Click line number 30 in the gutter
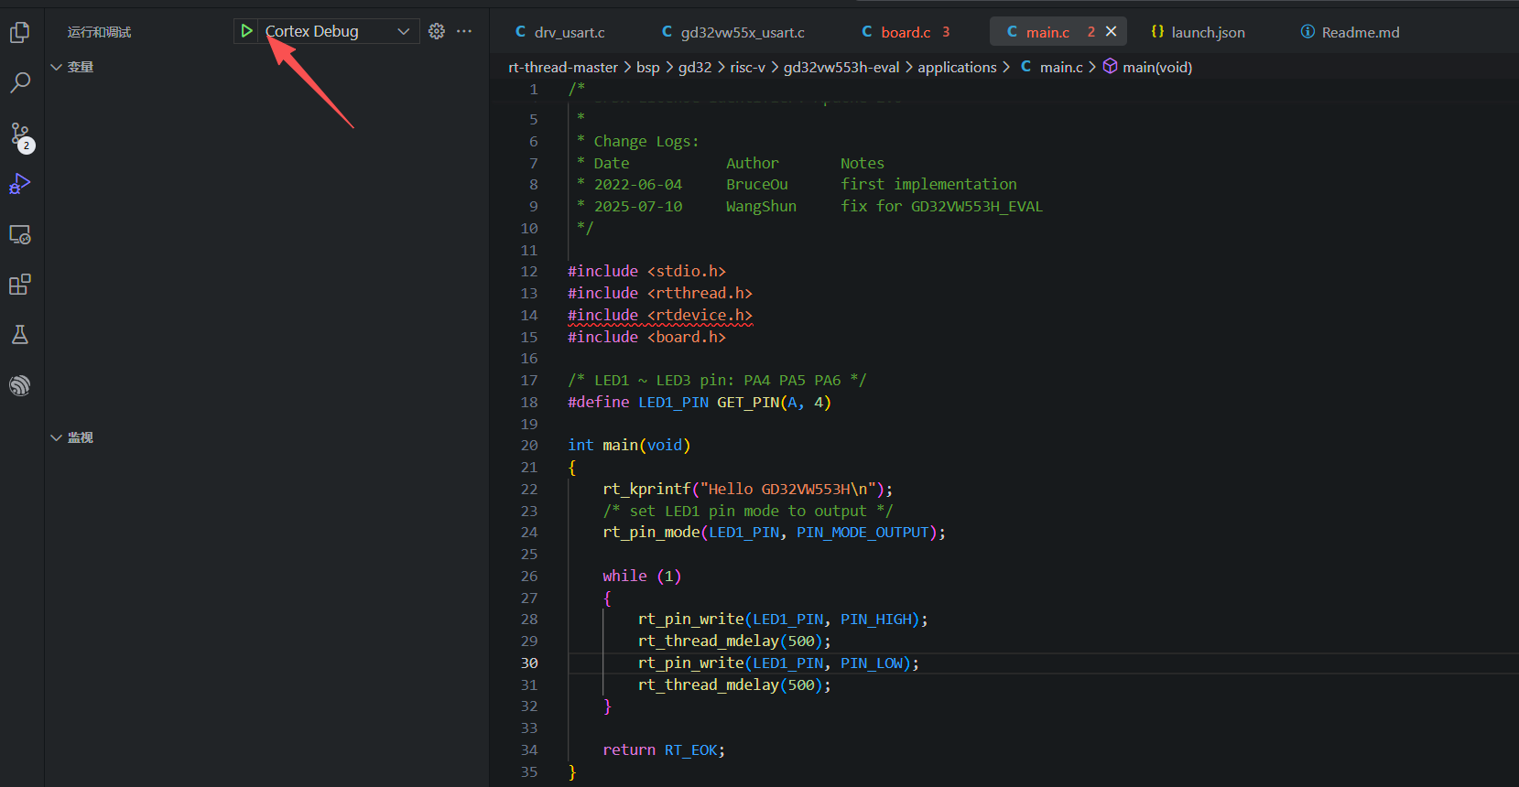The width and height of the screenshot is (1519, 787). pos(529,663)
